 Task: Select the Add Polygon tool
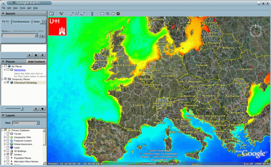coord(71,14)
